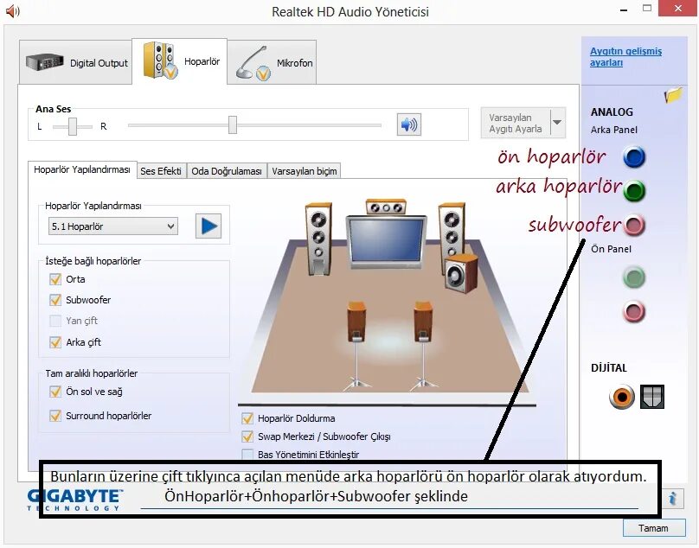Click the blue rear panel audio jack

point(634,156)
